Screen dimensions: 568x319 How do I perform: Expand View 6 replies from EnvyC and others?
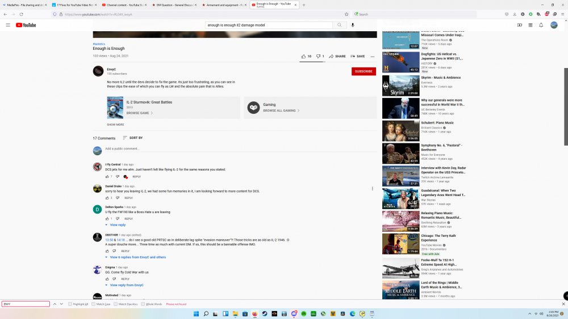click(x=136, y=257)
